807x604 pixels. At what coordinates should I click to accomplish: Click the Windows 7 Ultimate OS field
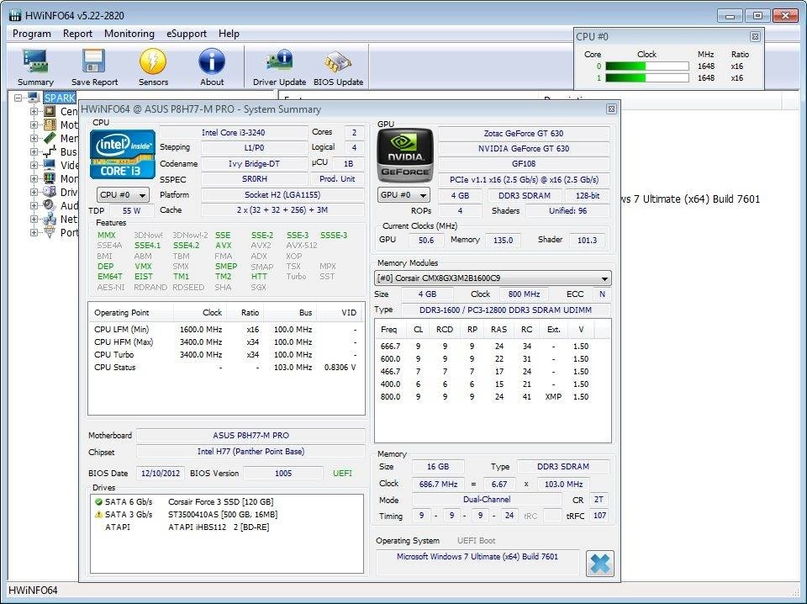tap(477, 561)
